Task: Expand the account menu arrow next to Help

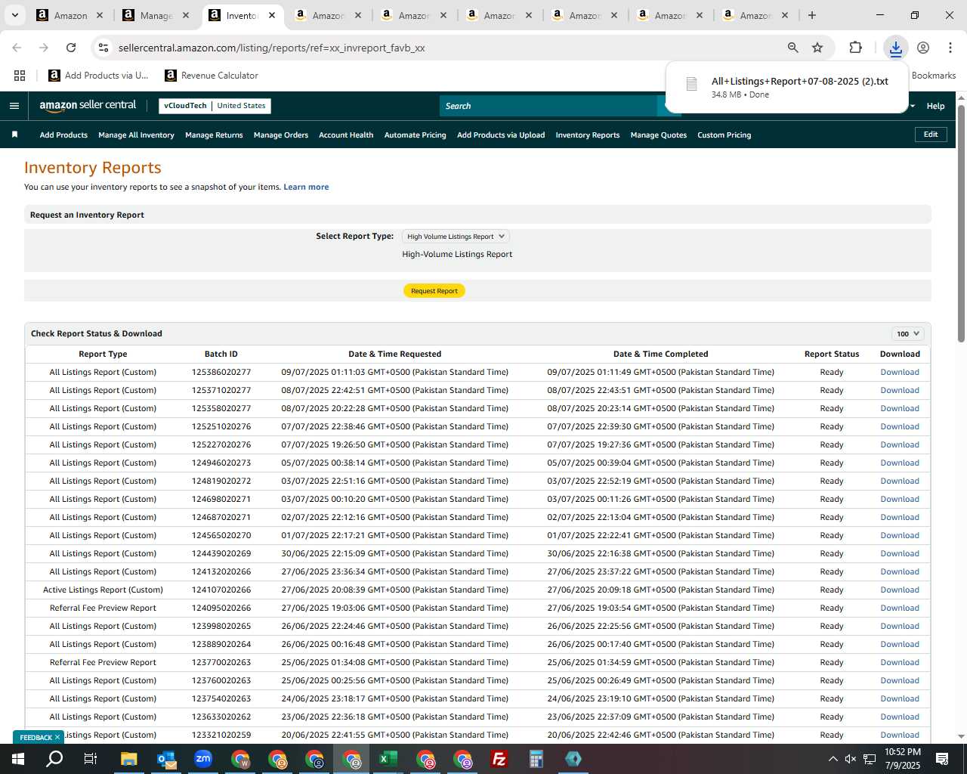Action: (x=913, y=106)
